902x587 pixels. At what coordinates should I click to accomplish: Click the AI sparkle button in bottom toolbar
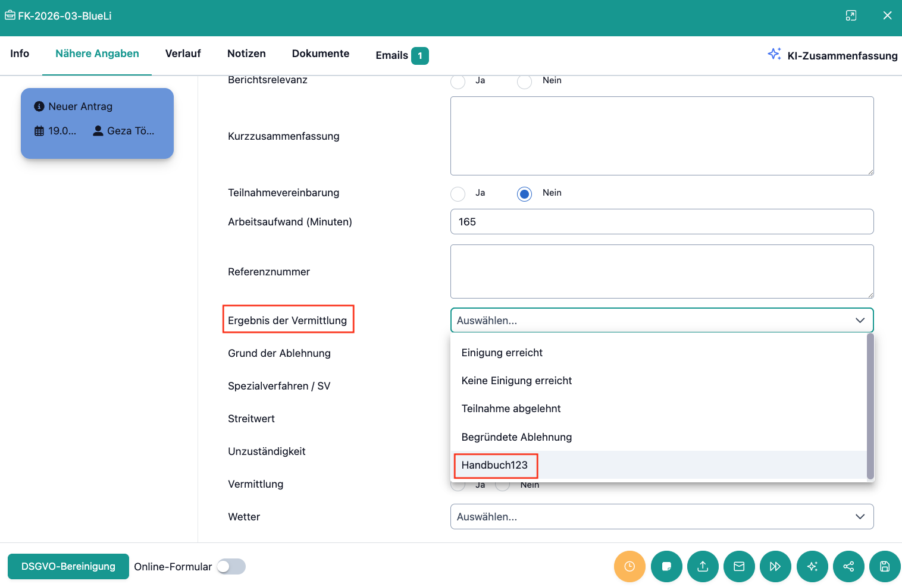click(812, 566)
